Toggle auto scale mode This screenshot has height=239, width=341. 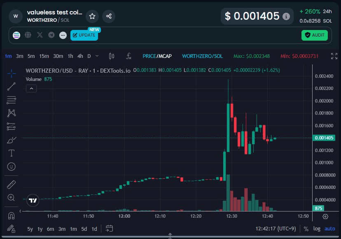330,229
